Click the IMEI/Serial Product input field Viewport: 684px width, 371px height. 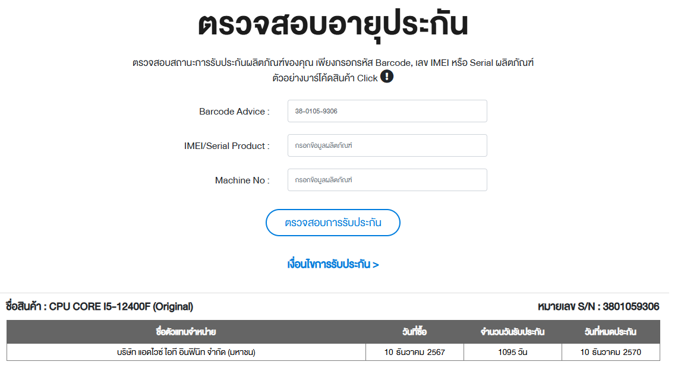pos(387,145)
